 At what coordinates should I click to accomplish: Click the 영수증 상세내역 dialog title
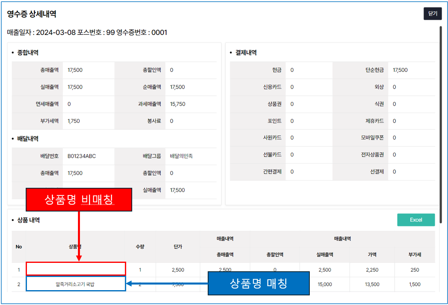click(x=31, y=14)
